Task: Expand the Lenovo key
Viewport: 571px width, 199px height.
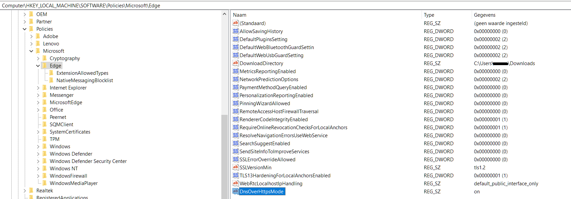Action: click(31, 44)
